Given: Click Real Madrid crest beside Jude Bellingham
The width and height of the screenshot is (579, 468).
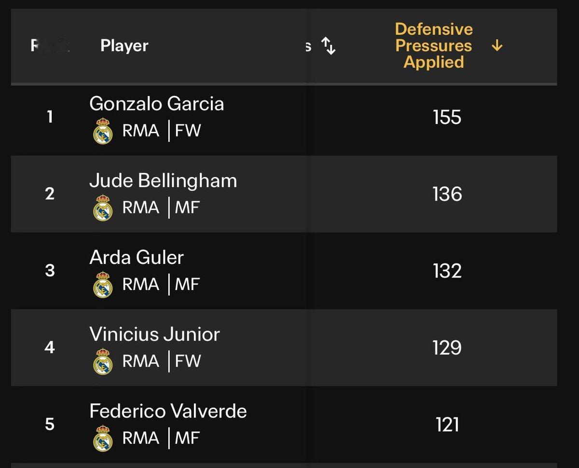Looking at the screenshot, I should click(102, 208).
